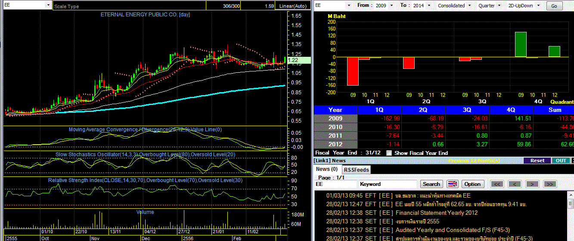Click the ETERNAL ENERGY PUBLIC CO. [day] title
Image resolution: width=574 pixels, height=241 pixels.
[x=145, y=15]
